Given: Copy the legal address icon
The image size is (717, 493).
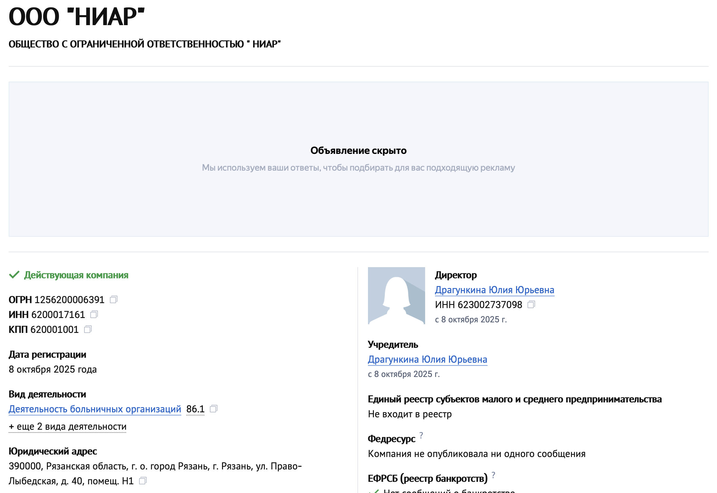Looking at the screenshot, I should tap(143, 481).
